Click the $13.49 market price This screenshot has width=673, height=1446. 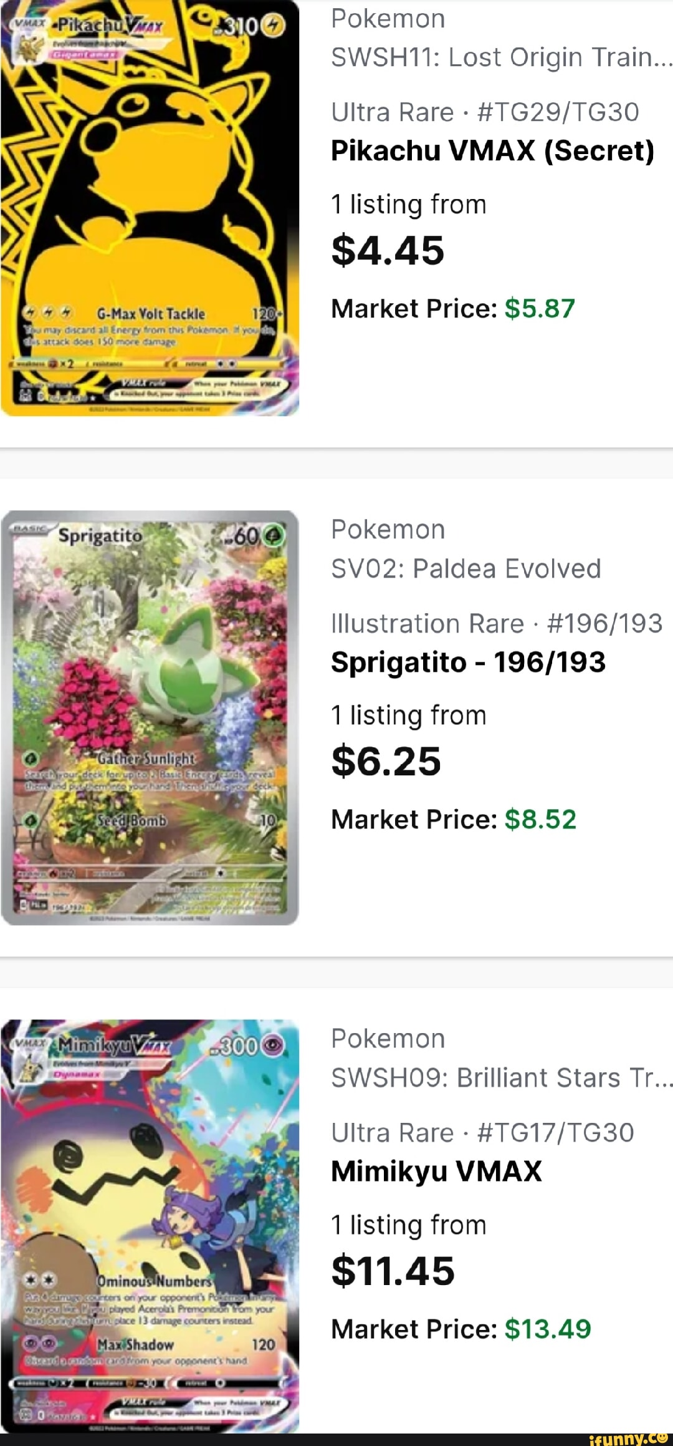[547, 1329]
